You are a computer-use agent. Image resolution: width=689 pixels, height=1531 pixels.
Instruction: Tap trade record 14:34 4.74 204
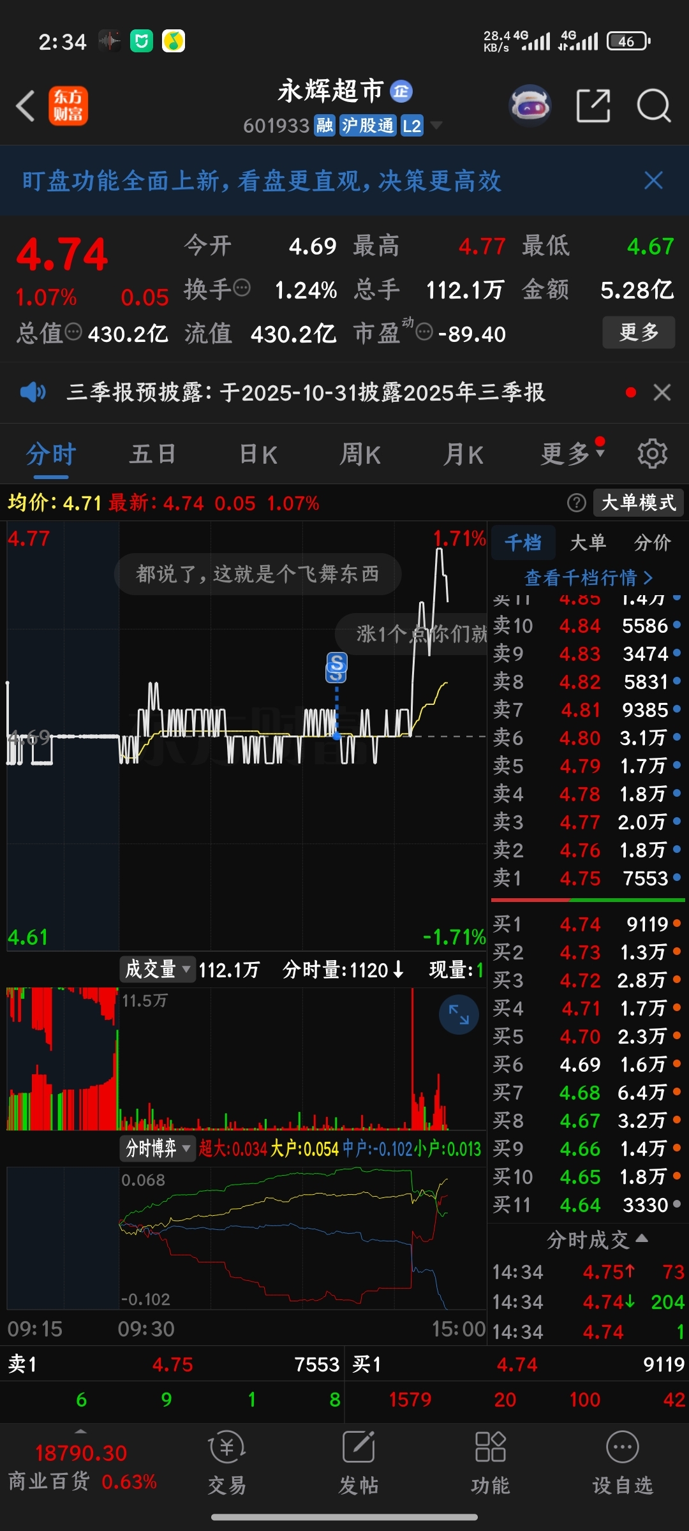tap(588, 1302)
